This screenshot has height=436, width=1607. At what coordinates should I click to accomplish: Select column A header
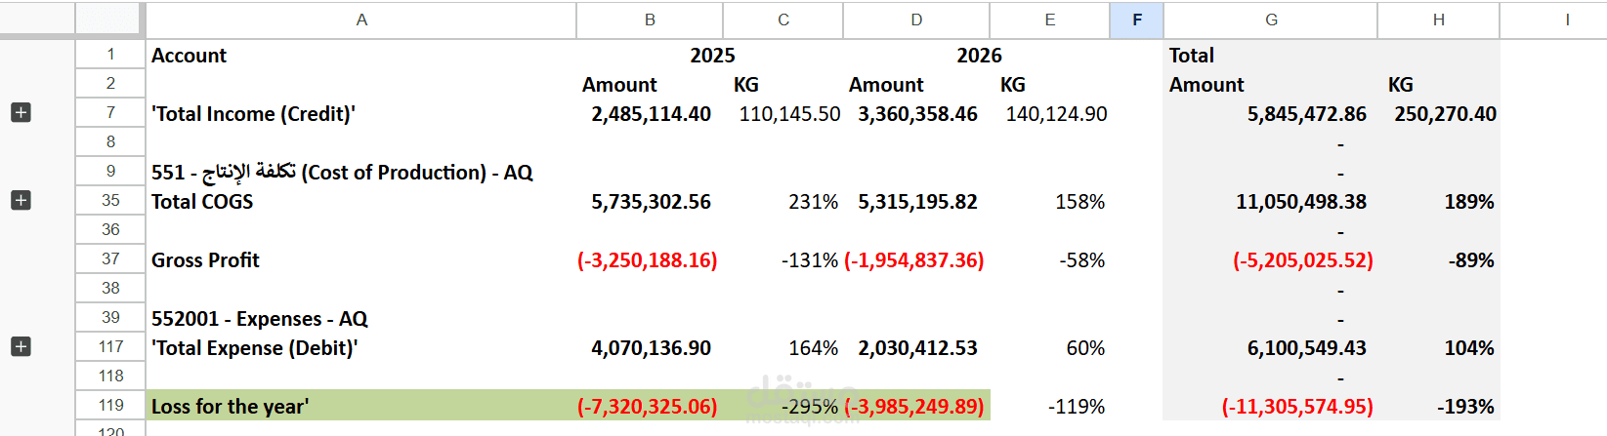click(x=361, y=20)
